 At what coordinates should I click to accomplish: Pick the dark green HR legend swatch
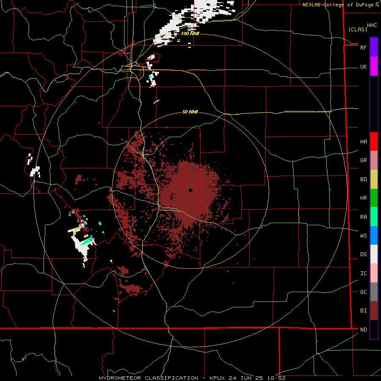coord(374,198)
